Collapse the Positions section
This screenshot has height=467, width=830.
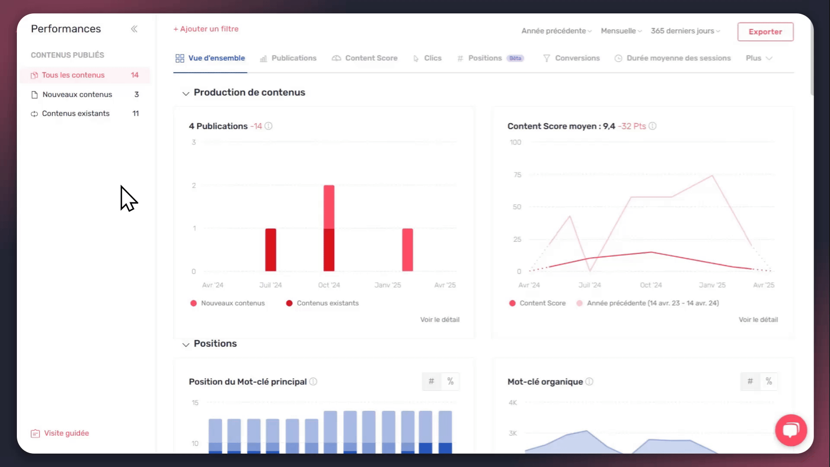[186, 345]
